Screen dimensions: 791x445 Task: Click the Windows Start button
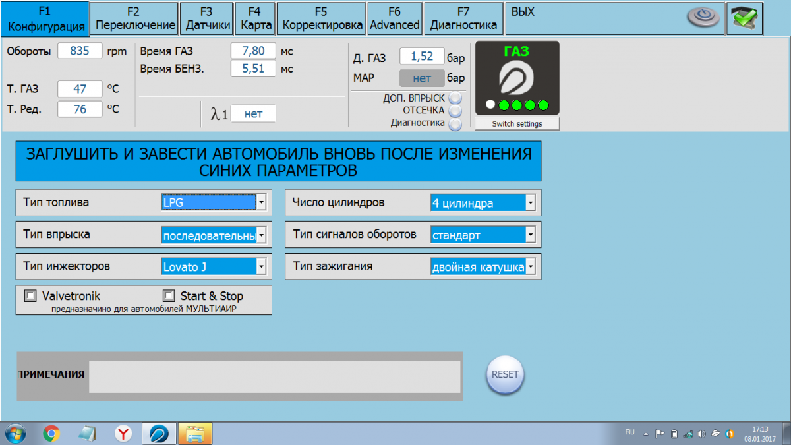pyautogui.click(x=15, y=433)
